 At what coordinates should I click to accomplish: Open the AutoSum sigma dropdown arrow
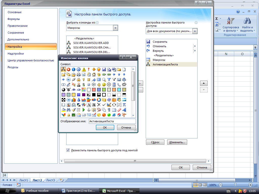220,19
